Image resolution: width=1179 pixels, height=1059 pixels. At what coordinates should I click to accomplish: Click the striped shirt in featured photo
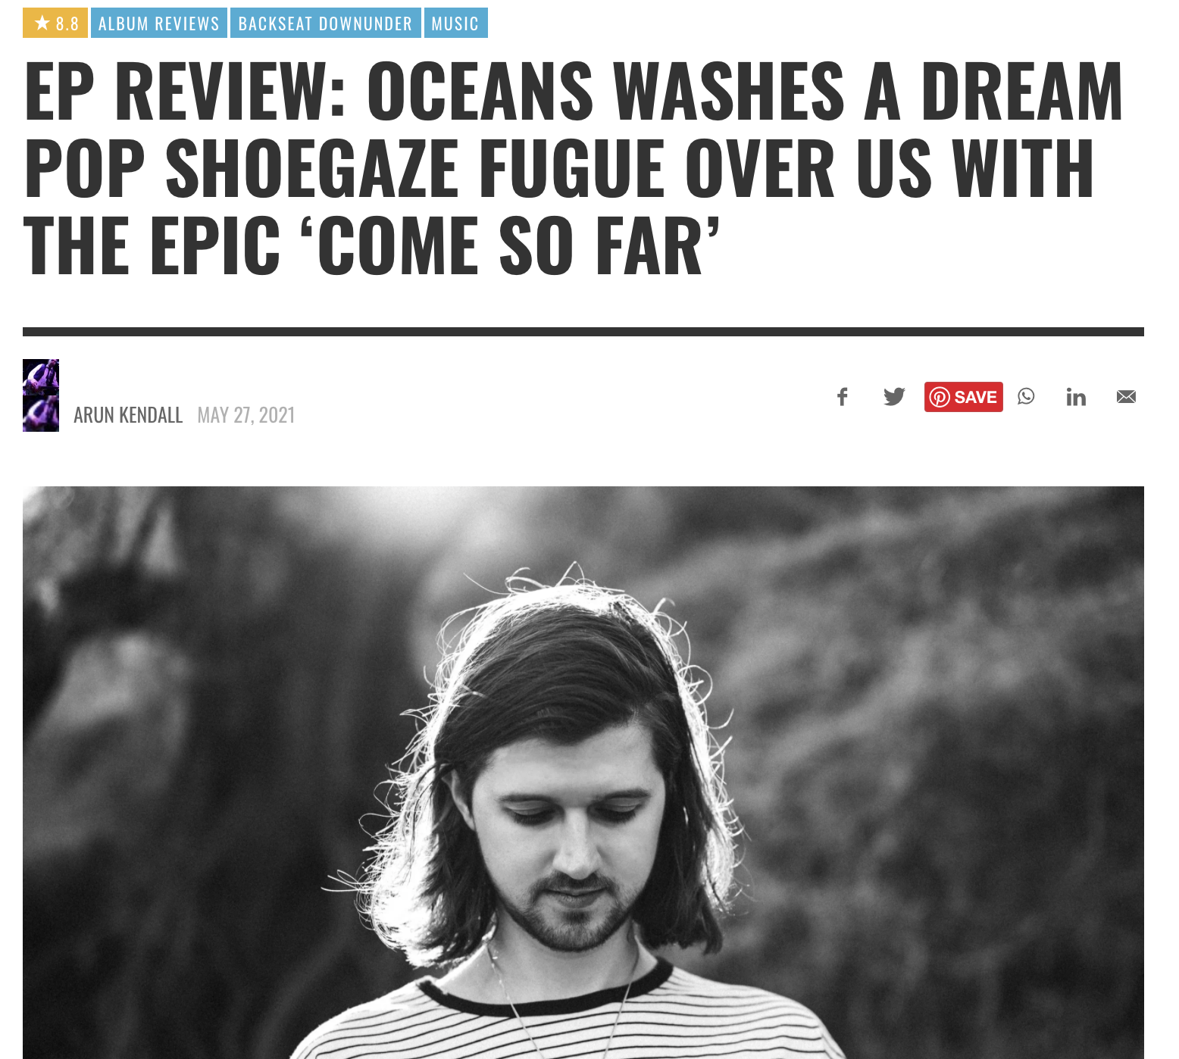[568, 1015]
